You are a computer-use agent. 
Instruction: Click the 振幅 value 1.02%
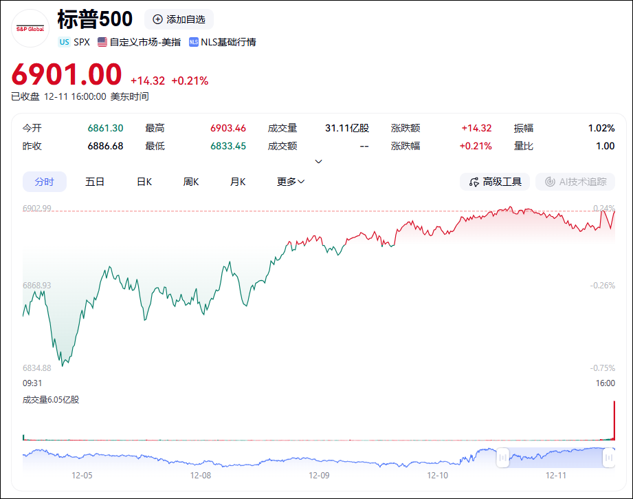(x=601, y=128)
